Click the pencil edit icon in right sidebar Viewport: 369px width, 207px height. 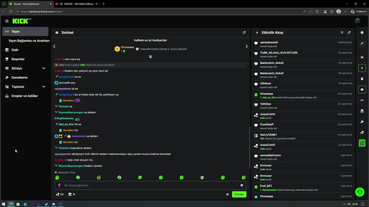click(x=362, y=43)
